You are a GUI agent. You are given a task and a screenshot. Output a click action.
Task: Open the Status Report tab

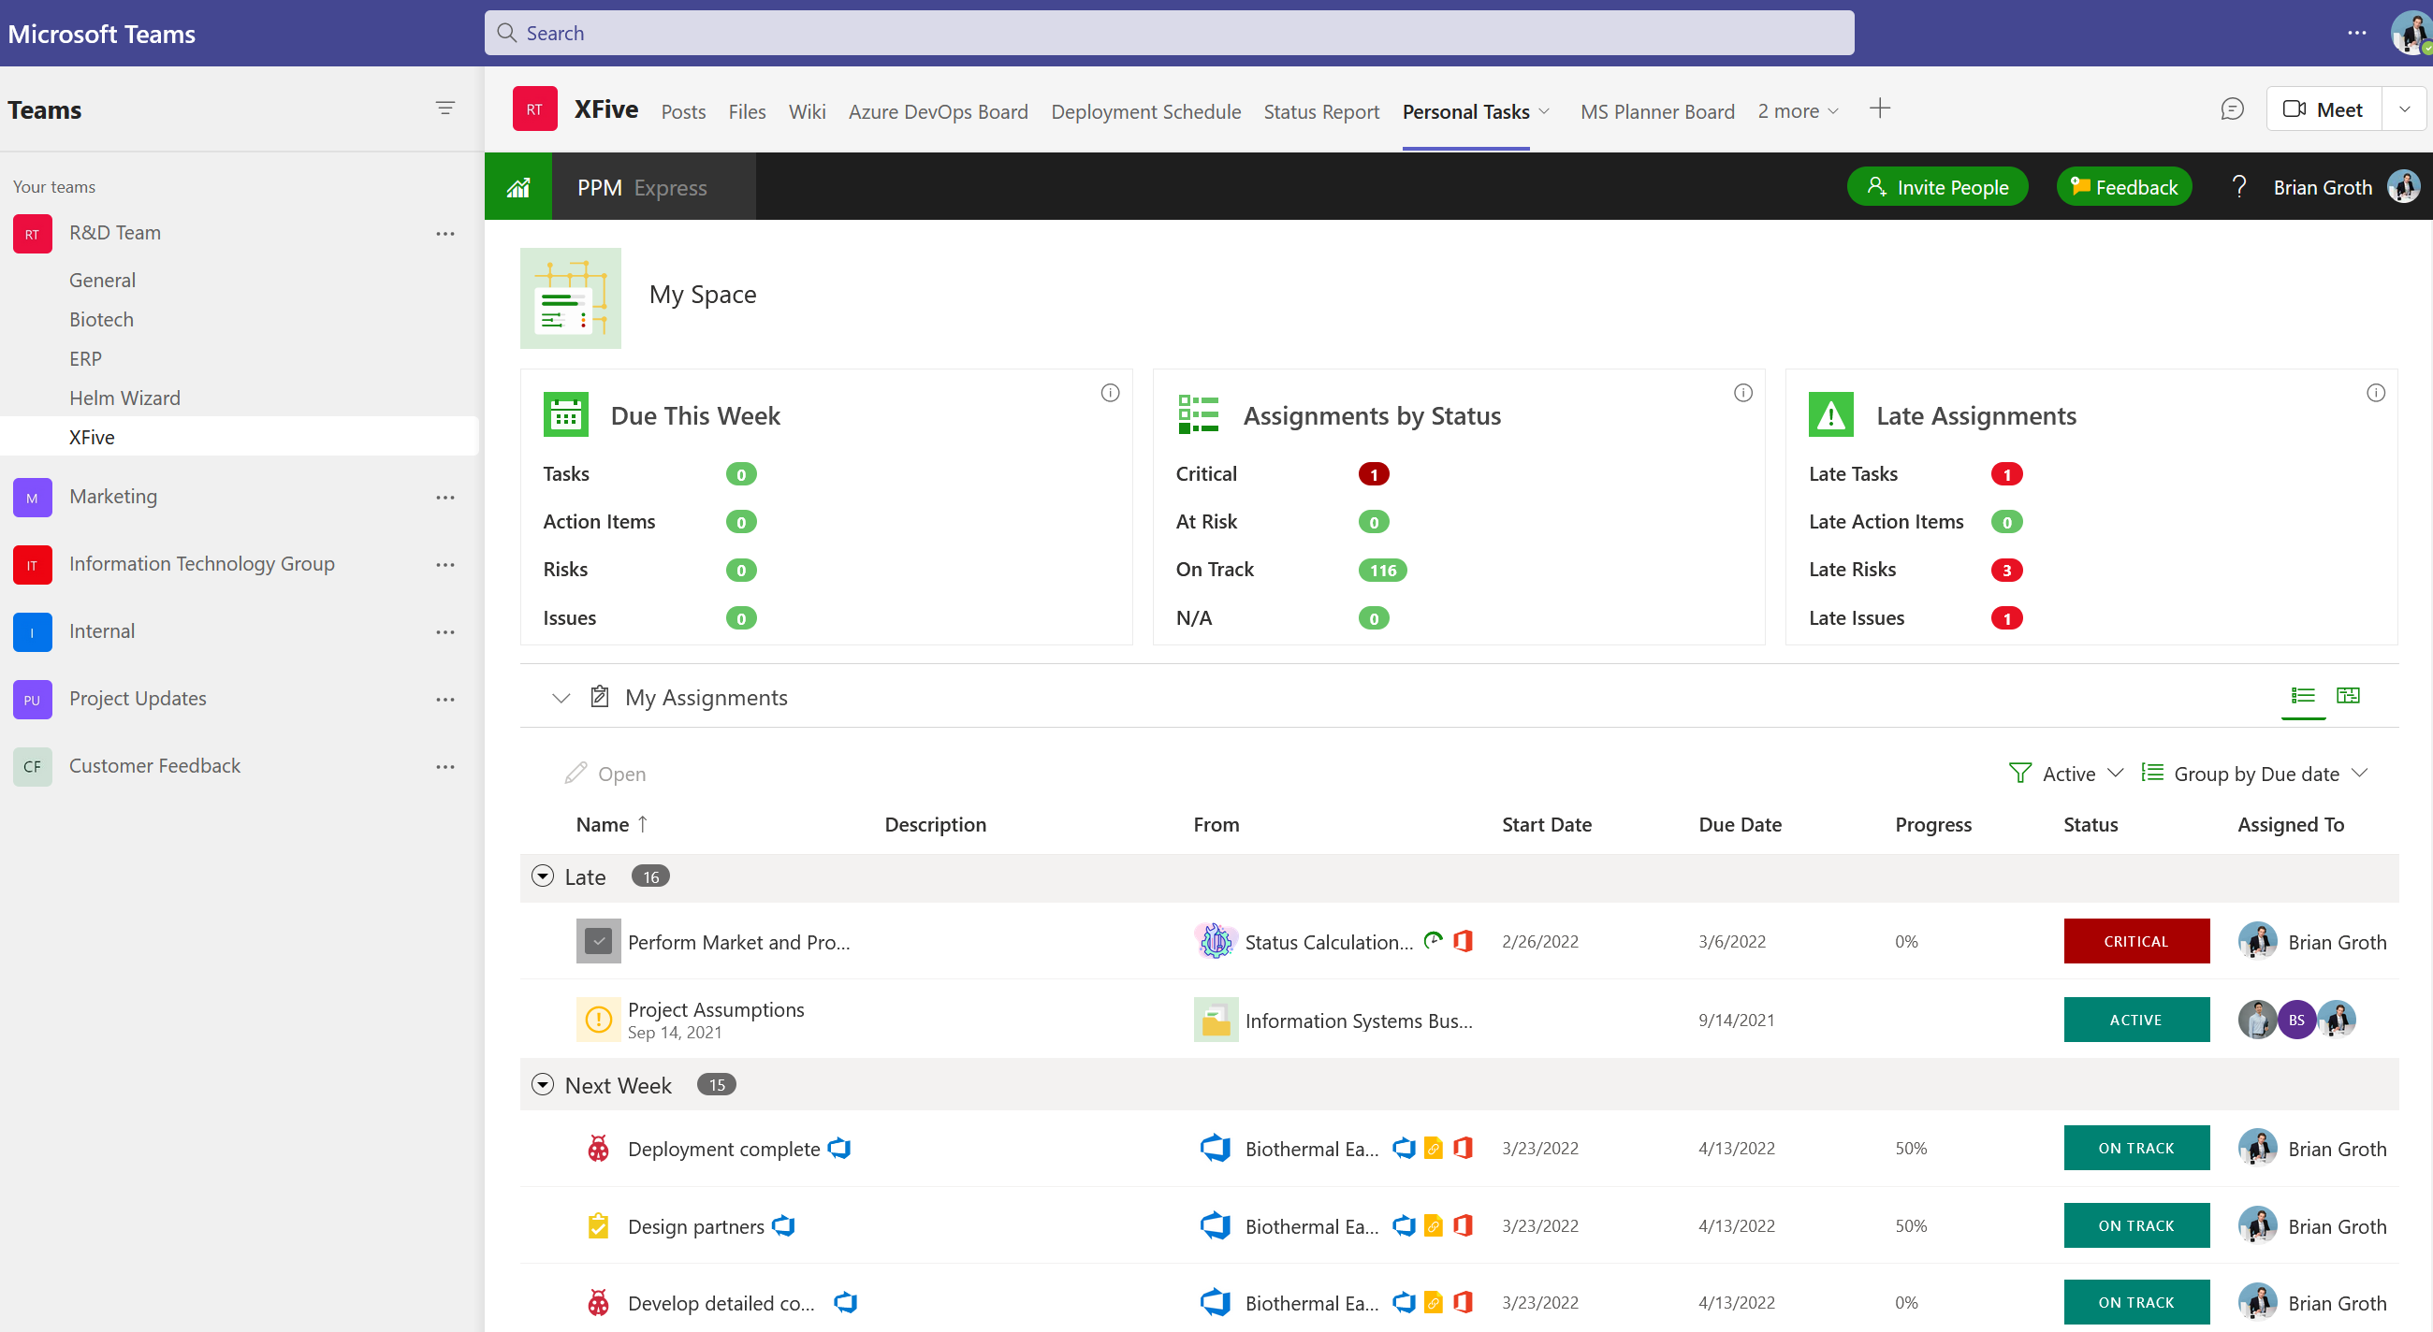(1321, 111)
